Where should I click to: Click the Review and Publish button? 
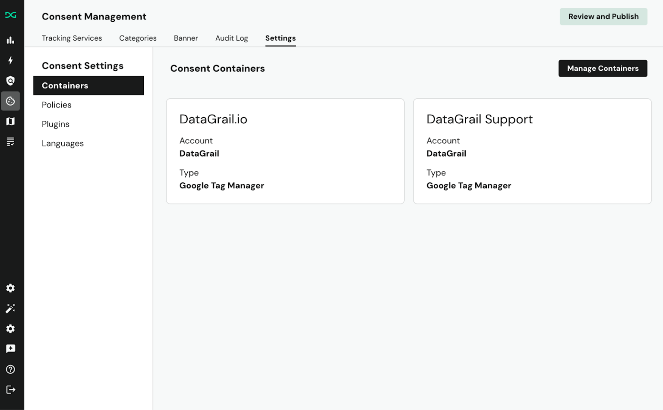(x=603, y=16)
